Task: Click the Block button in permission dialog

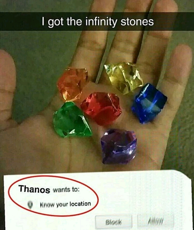Action: pyautogui.click(x=114, y=222)
